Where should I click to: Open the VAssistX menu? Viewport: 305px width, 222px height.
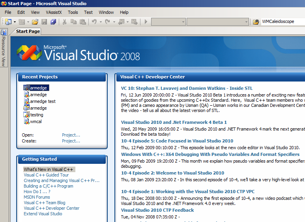(54, 12)
